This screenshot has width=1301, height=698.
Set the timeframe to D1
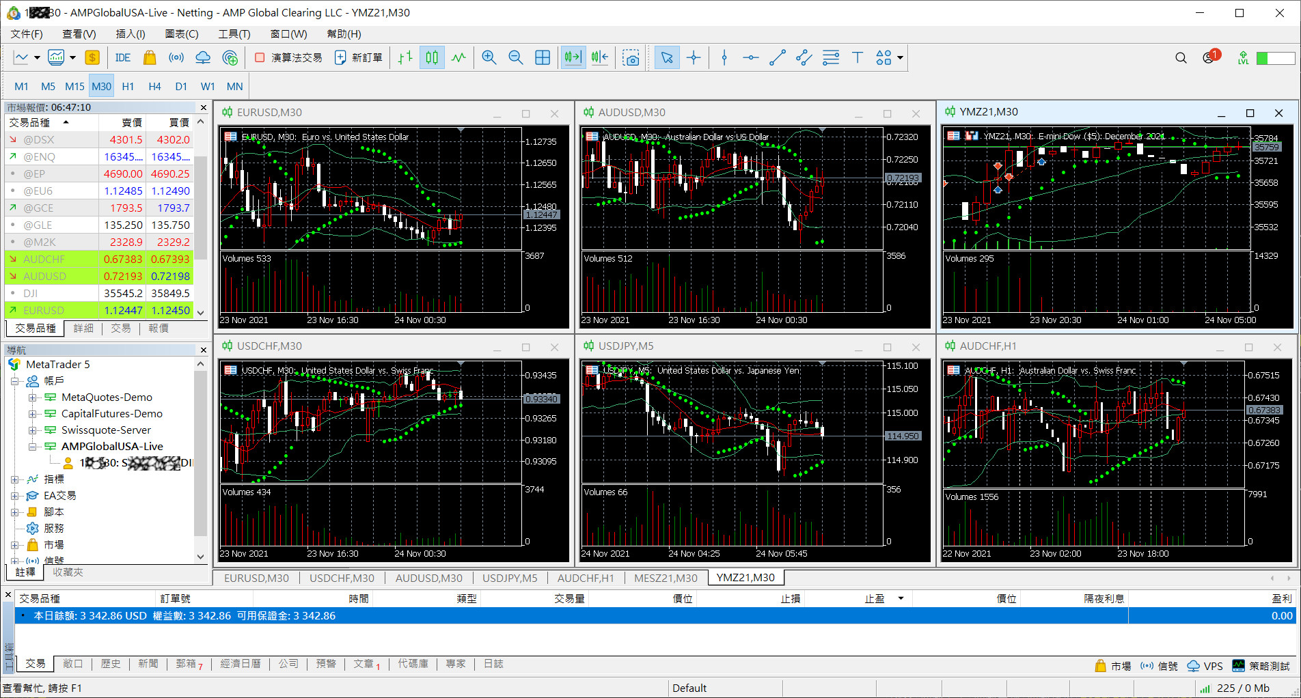pos(181,87)
